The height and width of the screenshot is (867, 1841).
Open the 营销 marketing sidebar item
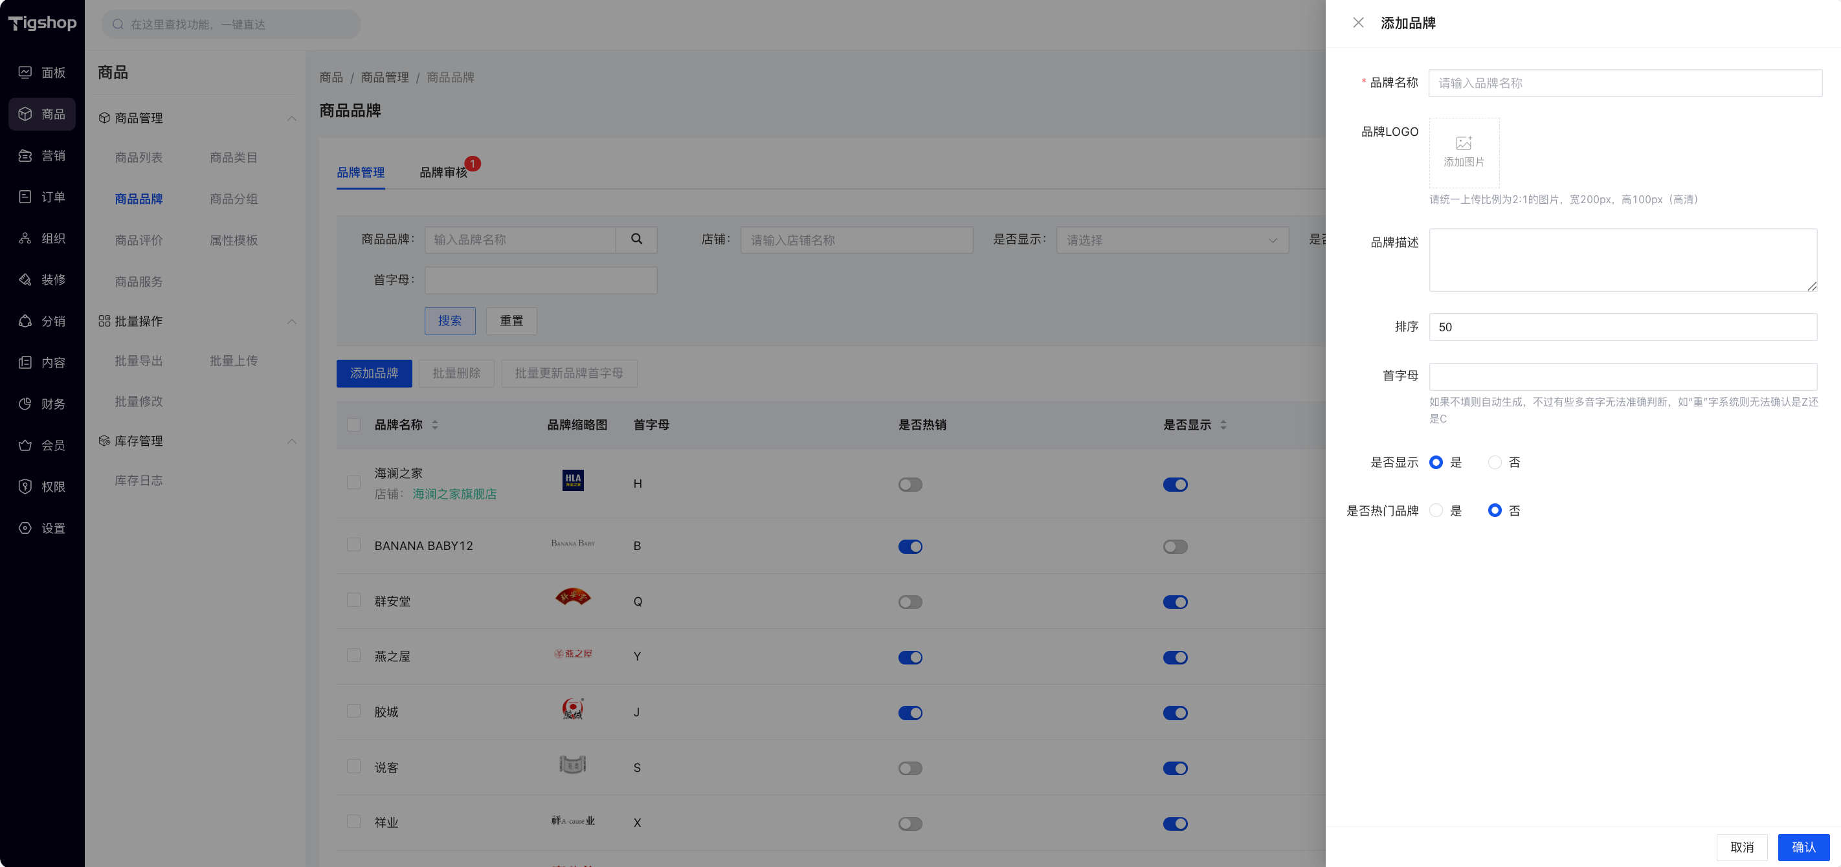[x=41, y=155]
